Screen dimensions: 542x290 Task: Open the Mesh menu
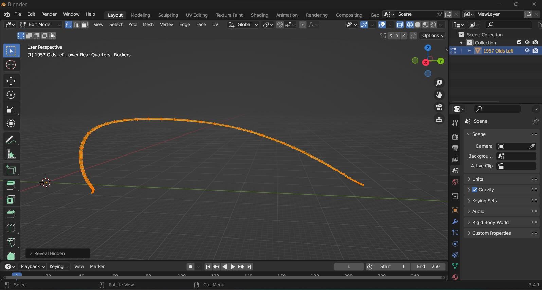click(148, 25)
